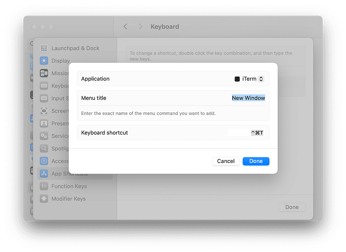The height and width of the screenshot is (252, 346).
Task: Select the Menu title text field
Action: pyautogui.click(x=248, y=98)
